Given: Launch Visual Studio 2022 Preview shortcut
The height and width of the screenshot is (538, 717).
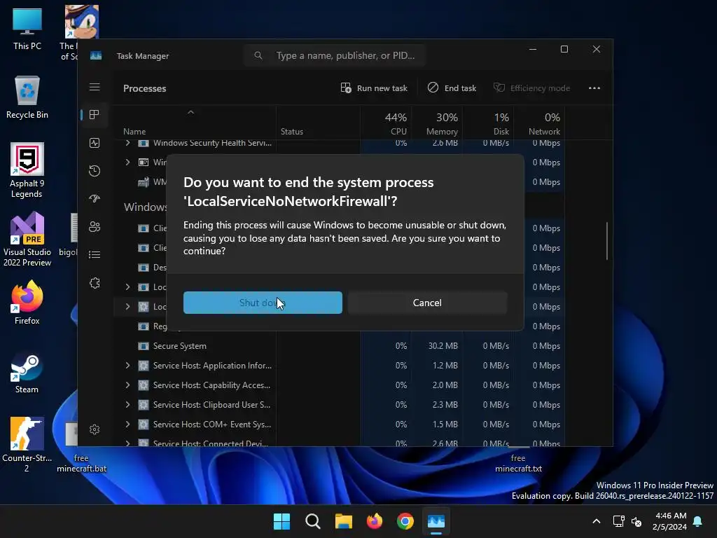Looking at the screenshot, I should (x=27, y=240).
